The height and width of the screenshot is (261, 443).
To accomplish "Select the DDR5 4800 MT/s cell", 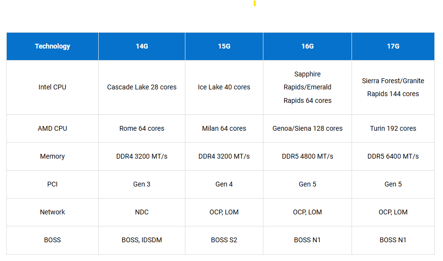I will tap(307, 156).
